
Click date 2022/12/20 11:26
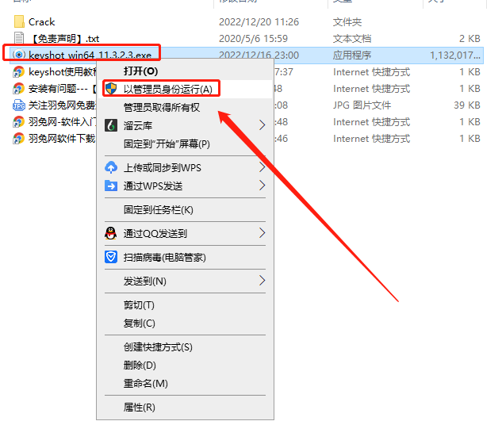pyautogui.click(x=259, y=22)
